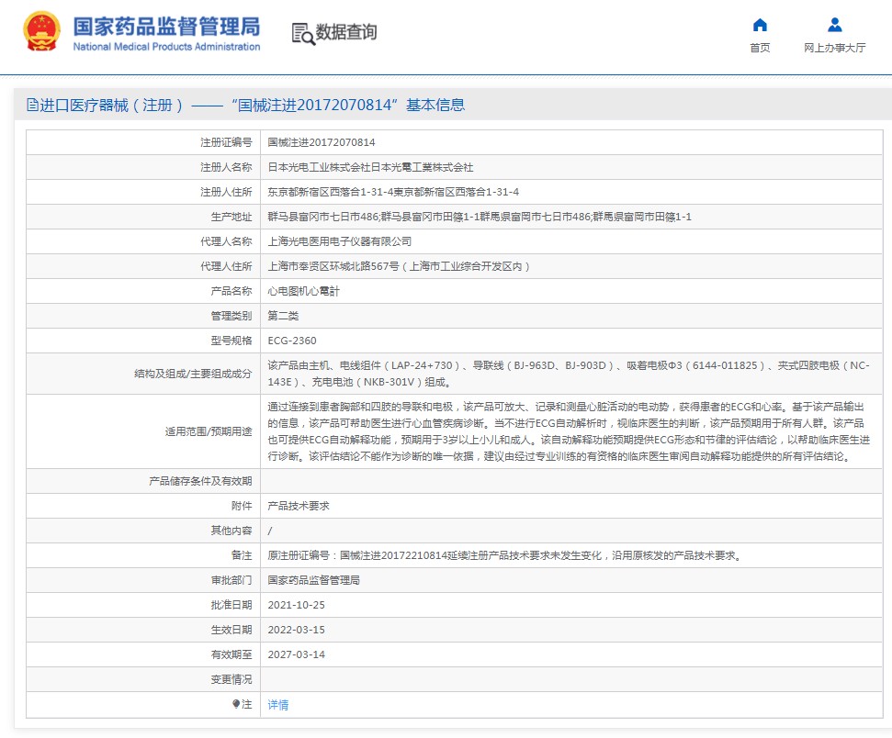892x738 pixels.
Task: Open 网上办事大厅 via its text label
Action: [x=834, y=48]
